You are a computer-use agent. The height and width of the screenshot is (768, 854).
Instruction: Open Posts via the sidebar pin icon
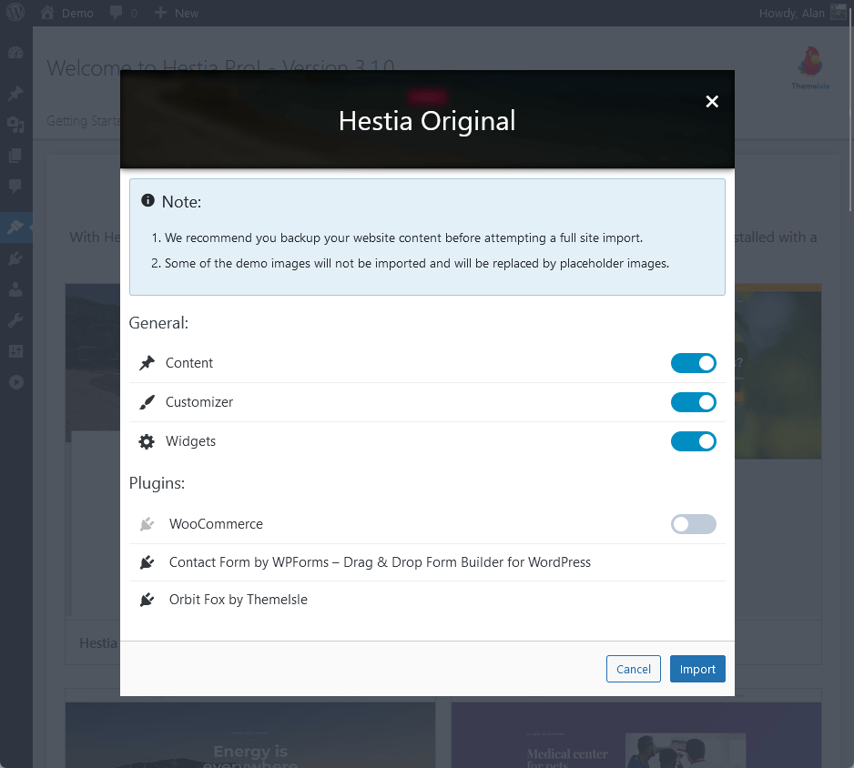tap(15, 94)
